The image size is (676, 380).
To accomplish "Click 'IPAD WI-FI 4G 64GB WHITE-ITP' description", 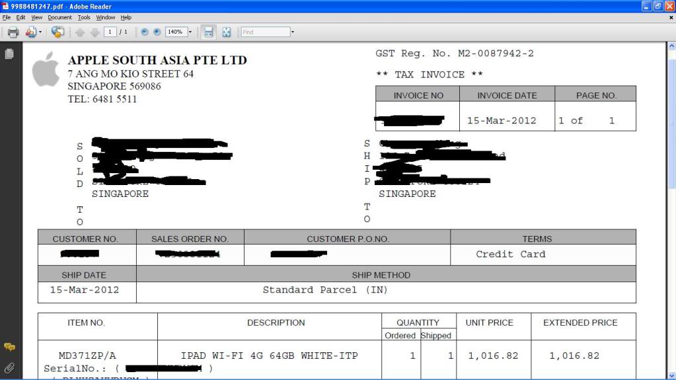I will tap(270, 356).
